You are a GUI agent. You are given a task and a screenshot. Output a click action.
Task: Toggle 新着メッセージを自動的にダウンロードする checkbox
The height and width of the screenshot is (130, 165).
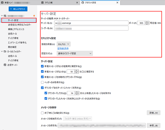pyautogui.click(x=42, y=77)
